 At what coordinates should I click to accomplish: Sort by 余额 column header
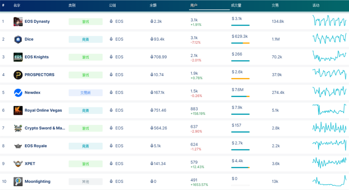pyautogui.click(x=153, y=5)
